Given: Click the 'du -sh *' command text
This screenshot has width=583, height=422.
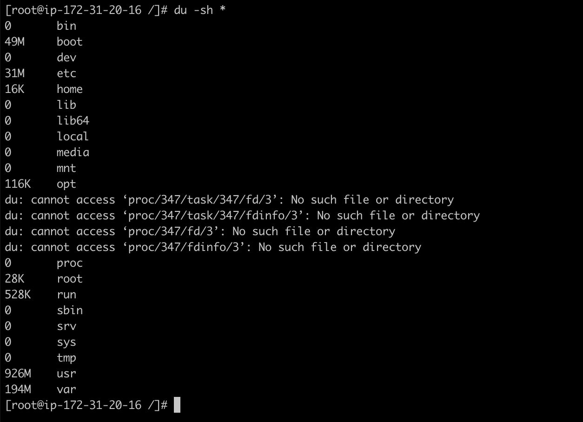Looking at the screenshot, I should 200,10.
